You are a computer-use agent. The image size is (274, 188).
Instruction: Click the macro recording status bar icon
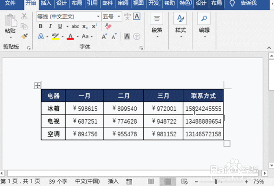pyautogui.click(x=129, y=182)
